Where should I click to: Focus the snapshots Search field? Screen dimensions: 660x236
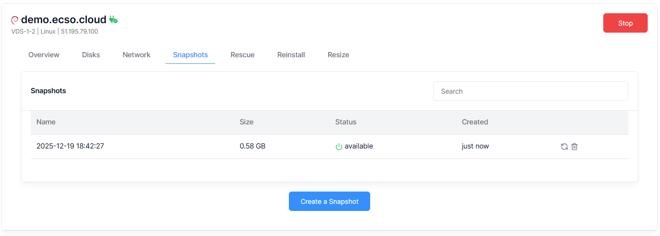point(530,91)
